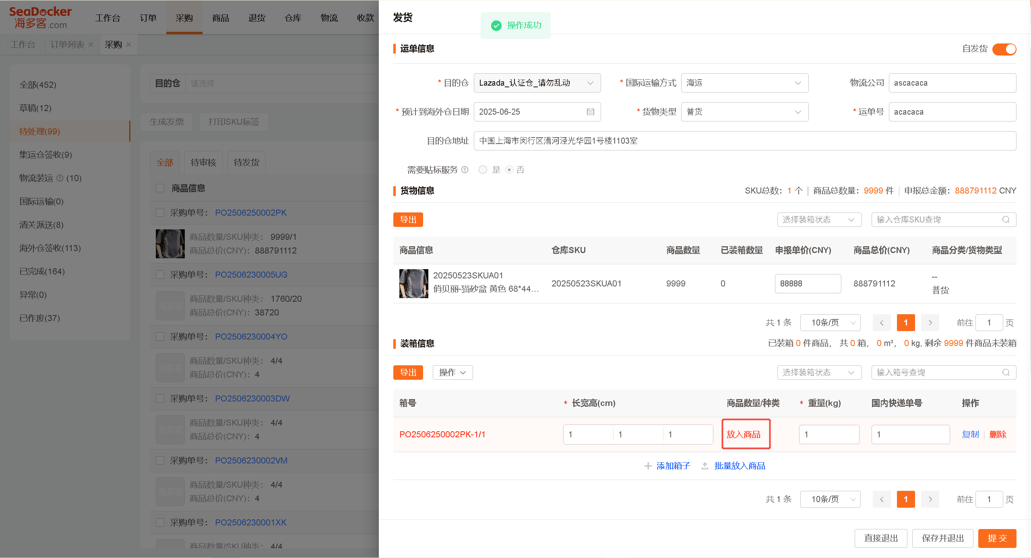Image resolution: width=1031 pixels, height=558 pixels.
Task: Click the 国内快递单号 input field
Action: coord(910,434)
